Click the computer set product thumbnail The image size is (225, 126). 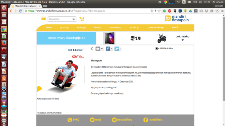tap(136, 38)
